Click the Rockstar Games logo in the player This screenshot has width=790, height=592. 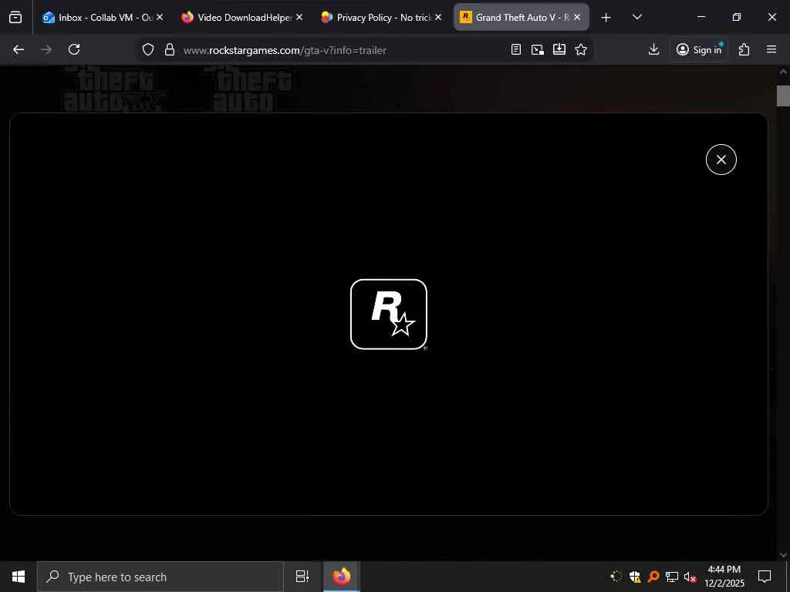point(389,314)
